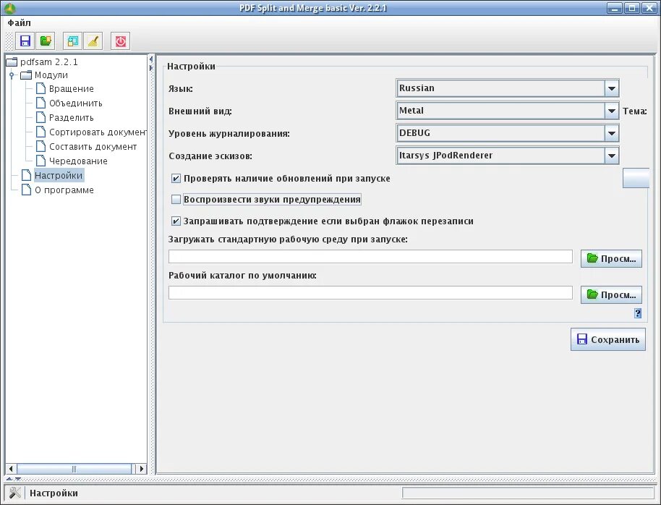Click the blue help question mark icon
The image size is (661, 505).
coord(637,313)
